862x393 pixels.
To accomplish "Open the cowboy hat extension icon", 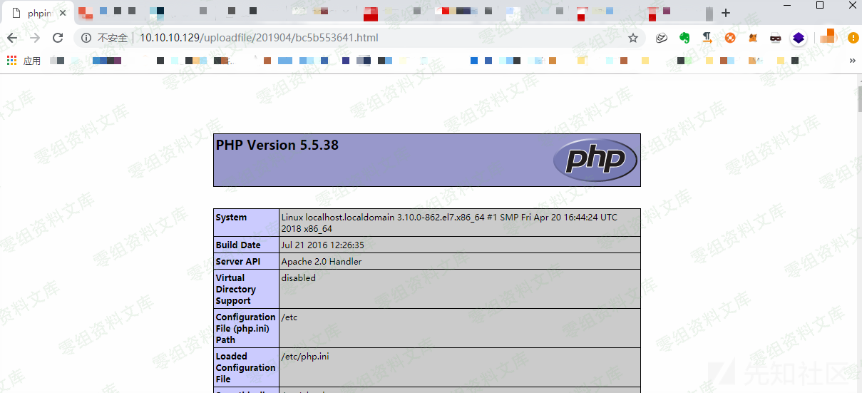I will tap(662, 38).
